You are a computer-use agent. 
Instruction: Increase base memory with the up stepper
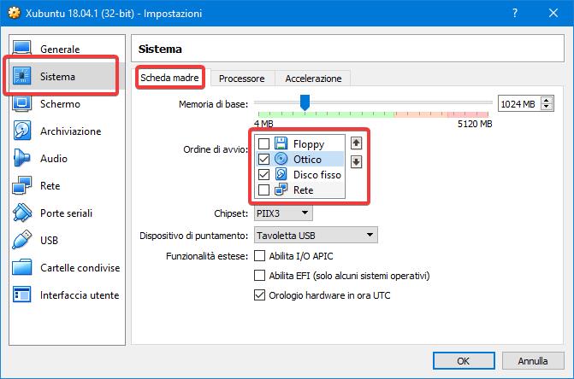coord(547,101)
